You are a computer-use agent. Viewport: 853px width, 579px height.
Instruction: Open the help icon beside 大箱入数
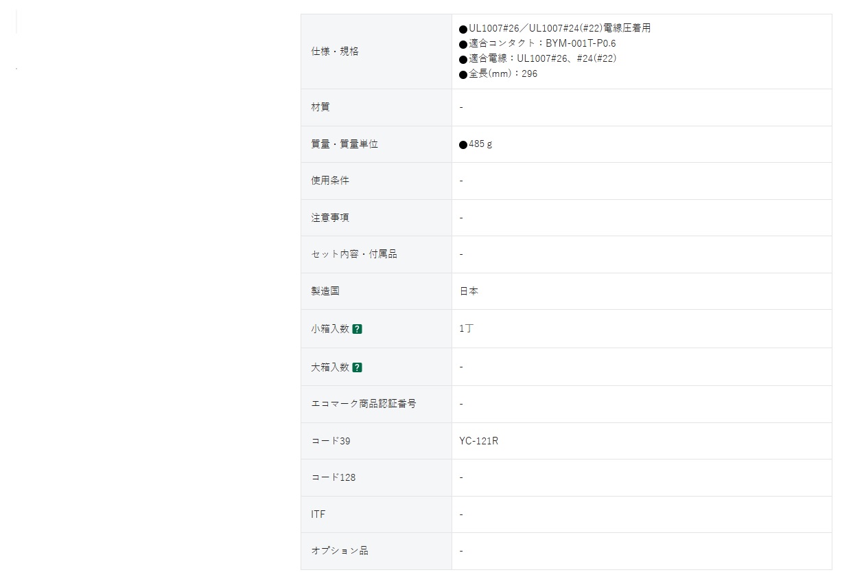[x=357, y=367]
